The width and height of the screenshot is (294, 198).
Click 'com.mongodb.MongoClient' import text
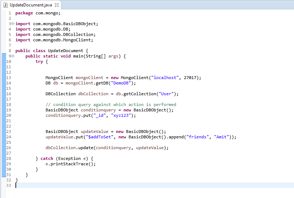[x=62, y=40]
